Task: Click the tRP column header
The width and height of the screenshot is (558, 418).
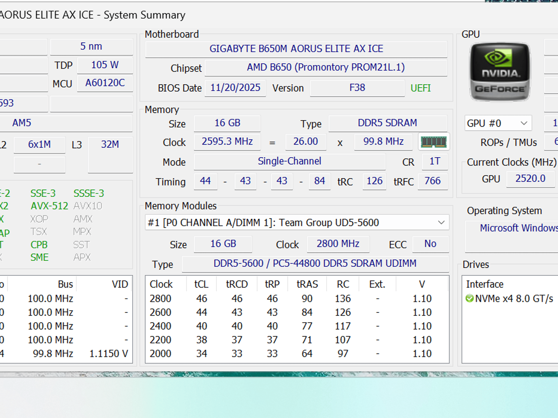Action: [272, 284]
